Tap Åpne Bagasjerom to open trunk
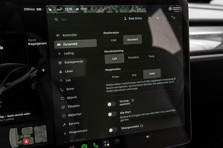 click(37, 42)
